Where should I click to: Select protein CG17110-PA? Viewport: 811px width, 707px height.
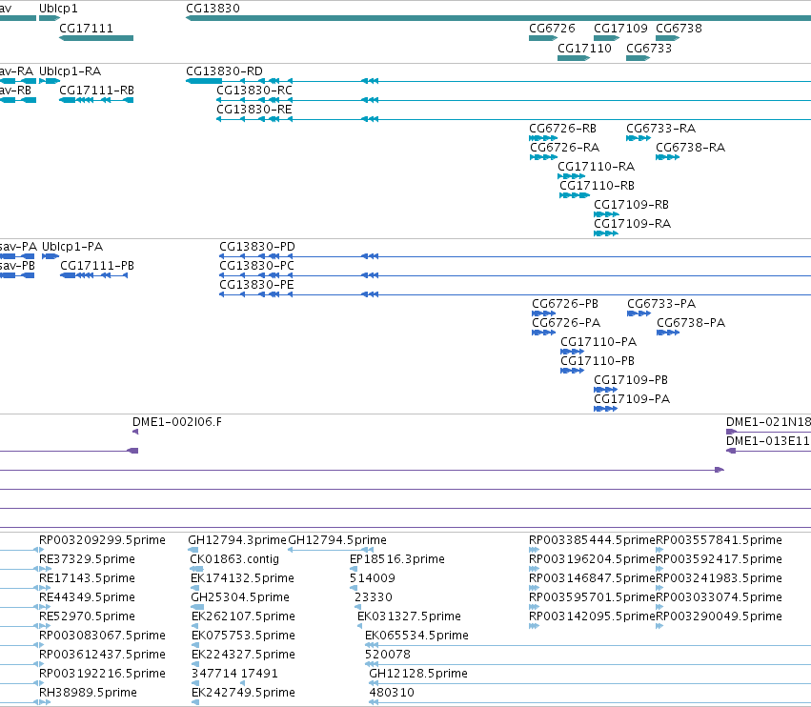(598, 342)
